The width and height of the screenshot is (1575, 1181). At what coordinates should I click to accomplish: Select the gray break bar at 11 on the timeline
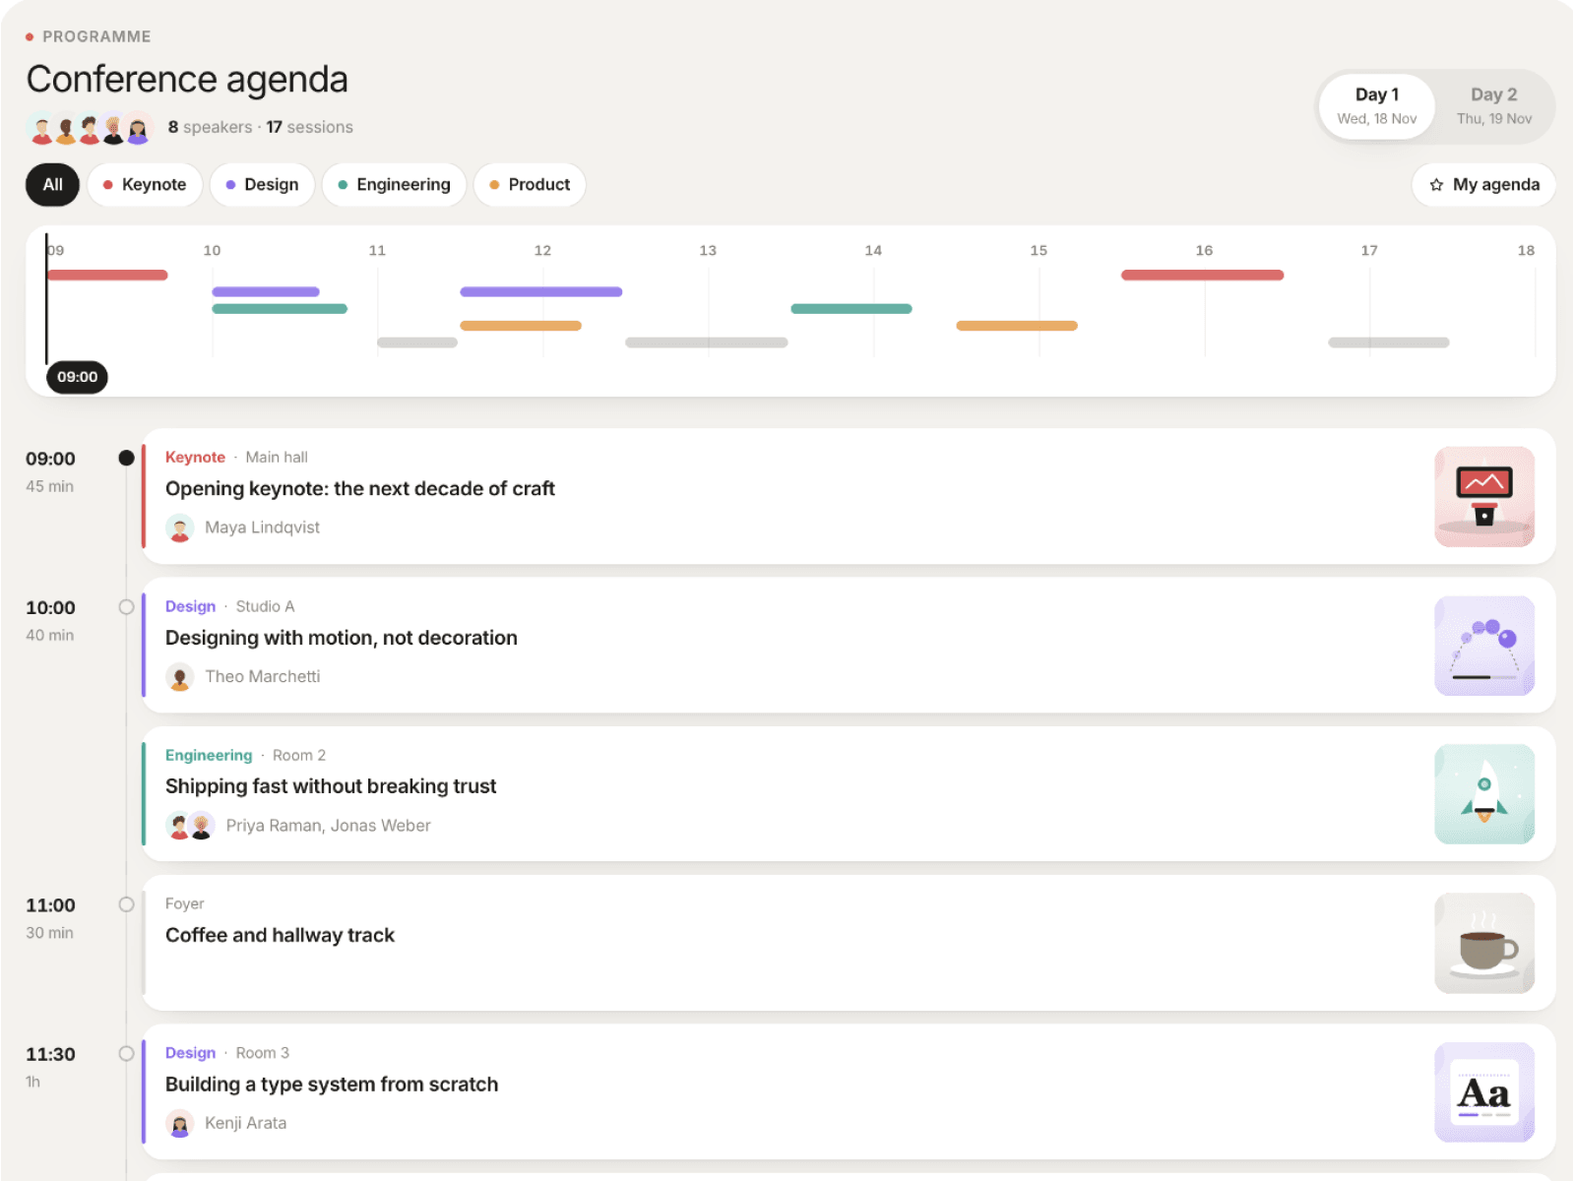417,342
